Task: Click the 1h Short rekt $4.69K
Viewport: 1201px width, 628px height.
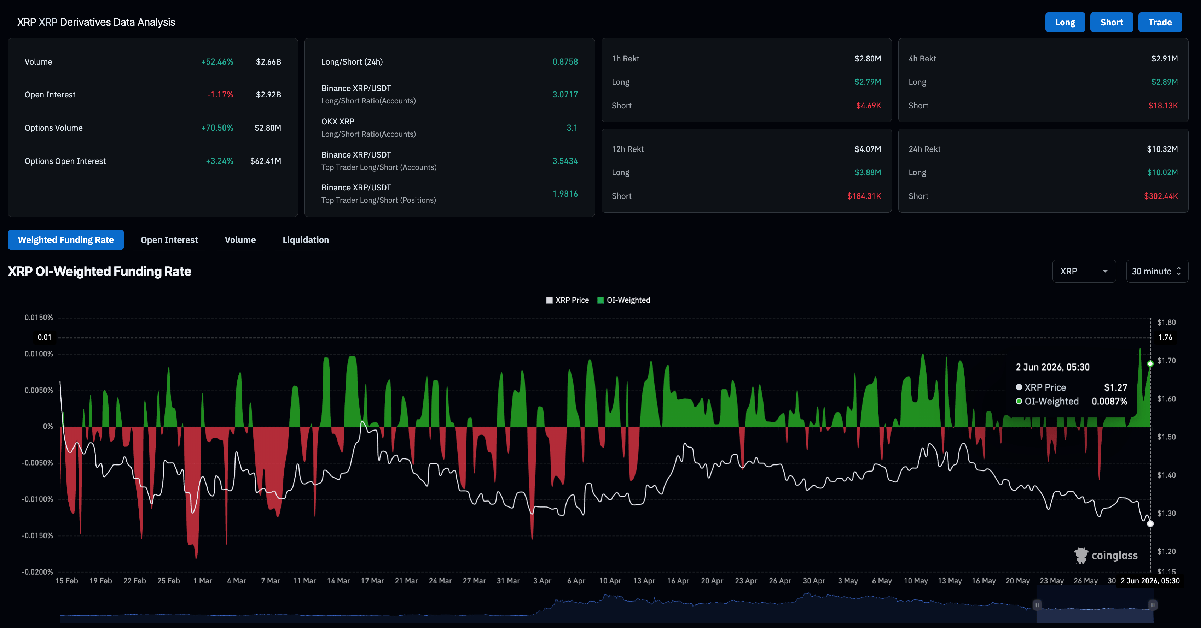Action: [869, 106]
